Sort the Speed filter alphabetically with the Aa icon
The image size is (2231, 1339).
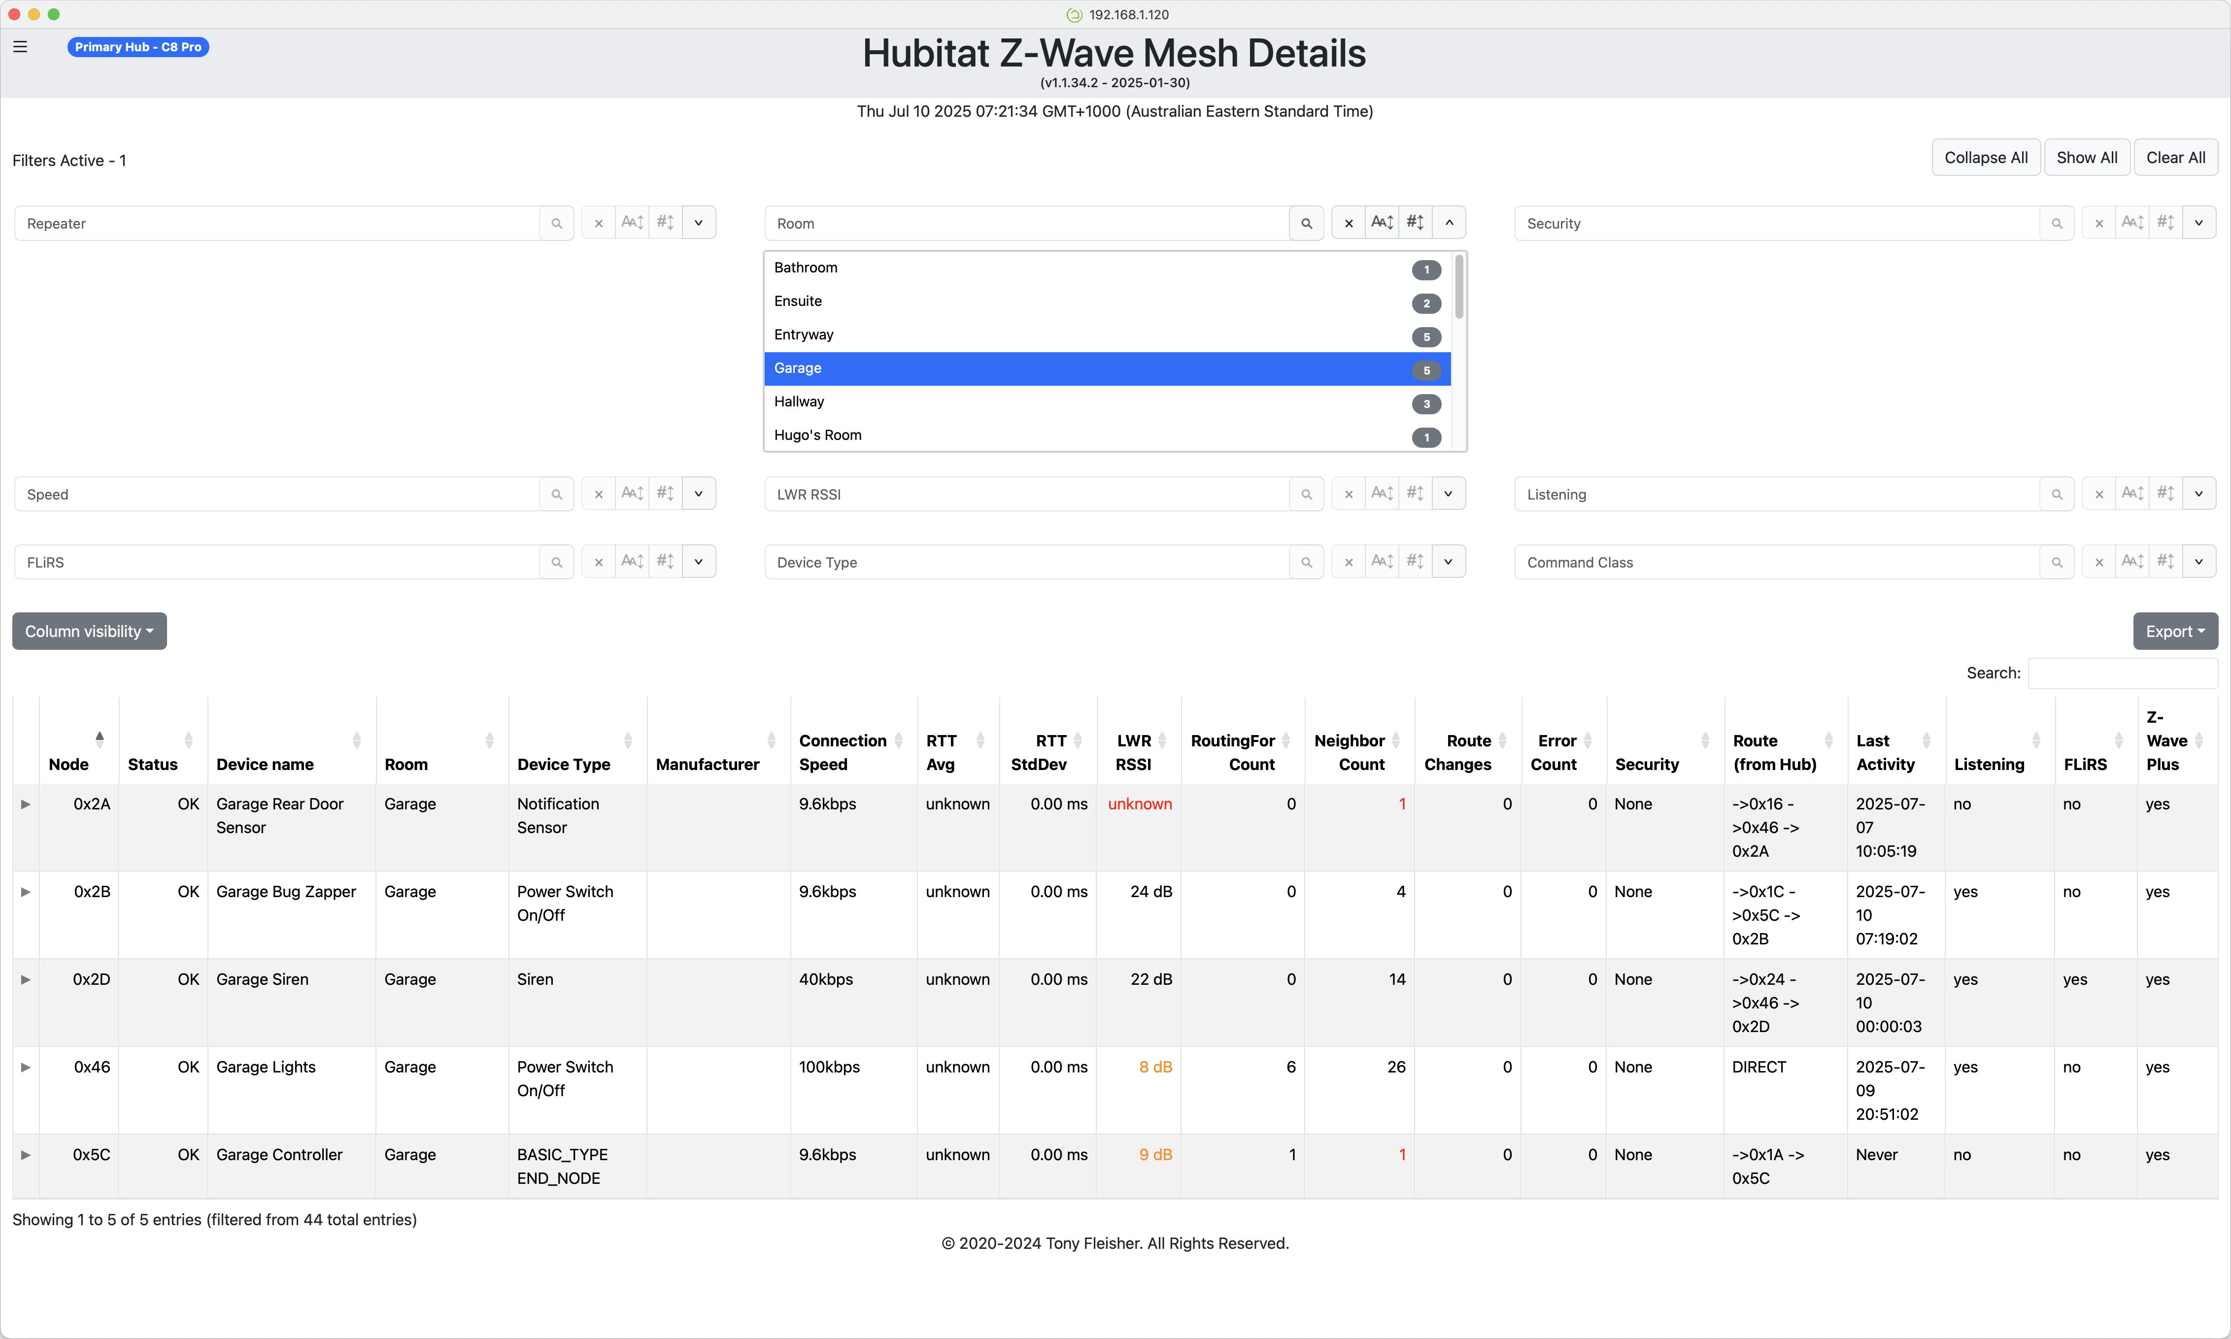633,494
